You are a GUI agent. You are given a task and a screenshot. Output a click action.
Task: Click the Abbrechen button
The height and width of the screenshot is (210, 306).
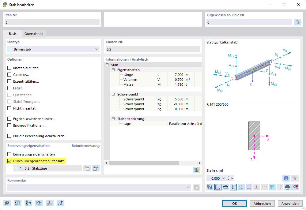(262, 203)
